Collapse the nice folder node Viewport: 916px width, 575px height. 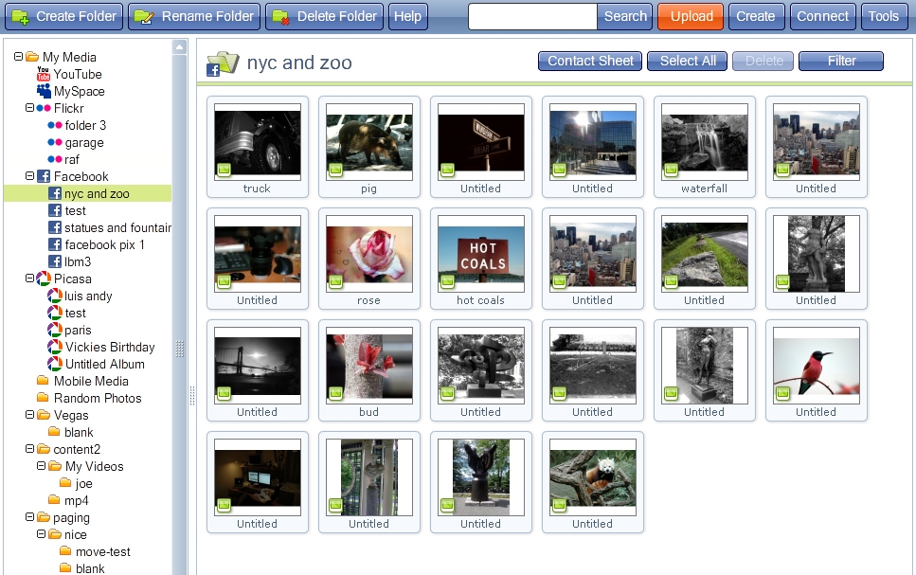click(41, 534)
